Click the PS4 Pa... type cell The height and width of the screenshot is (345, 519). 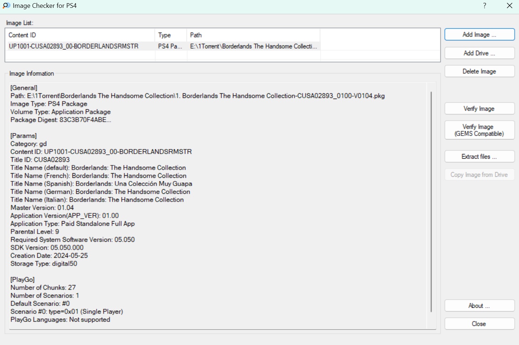[170, 46]
